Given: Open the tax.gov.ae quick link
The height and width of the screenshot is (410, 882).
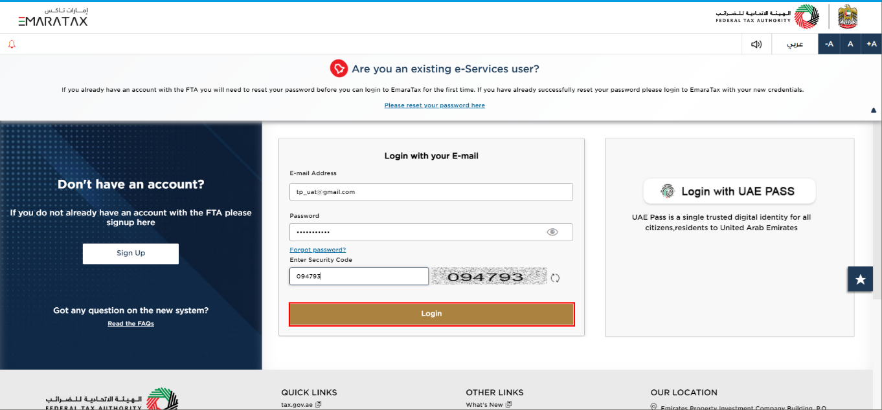Looking at the screenshot, I should pyautogui.click(x=301, y=405).
